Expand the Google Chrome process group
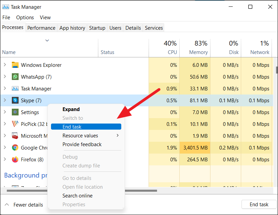278x215 pixels. (5, 147)
